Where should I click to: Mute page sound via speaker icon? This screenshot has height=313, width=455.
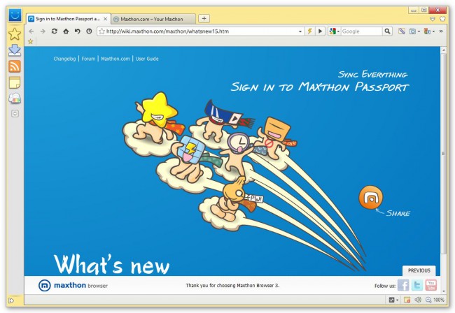pos(418,300)
